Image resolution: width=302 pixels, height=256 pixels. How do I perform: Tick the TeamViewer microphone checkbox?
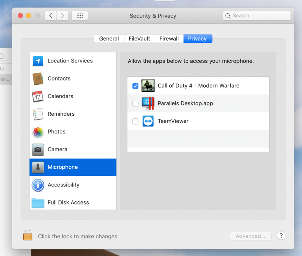(x=135, y=122)
